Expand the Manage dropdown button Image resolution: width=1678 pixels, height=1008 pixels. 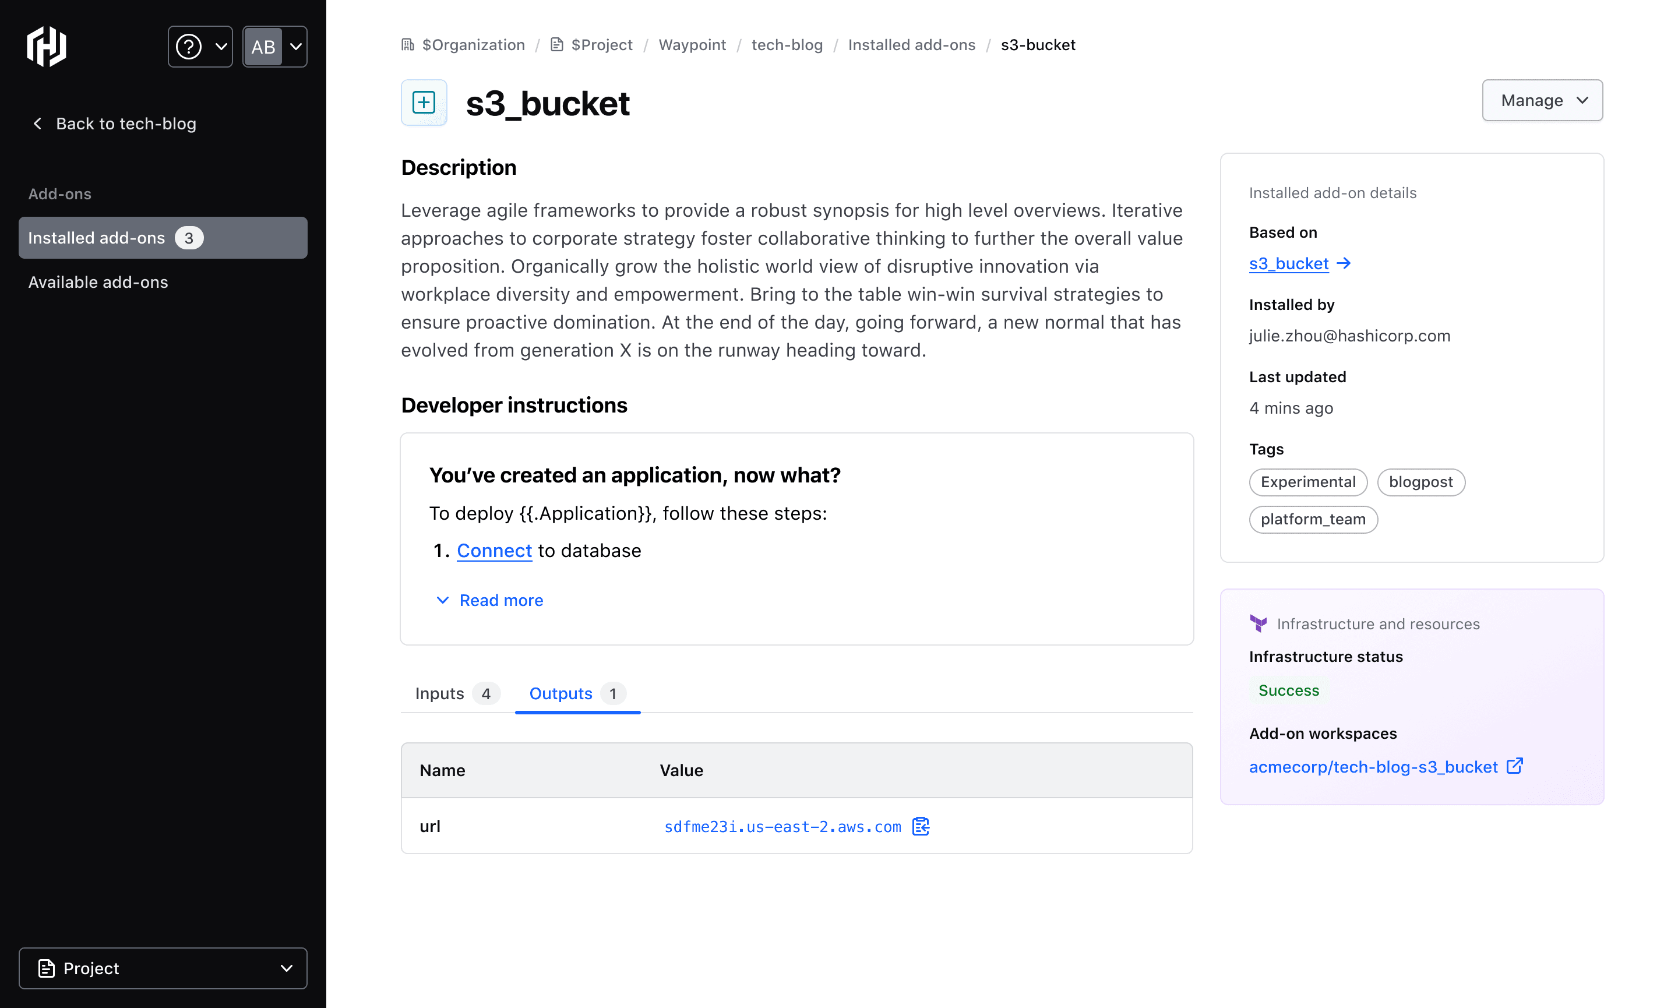[1542, 101]
